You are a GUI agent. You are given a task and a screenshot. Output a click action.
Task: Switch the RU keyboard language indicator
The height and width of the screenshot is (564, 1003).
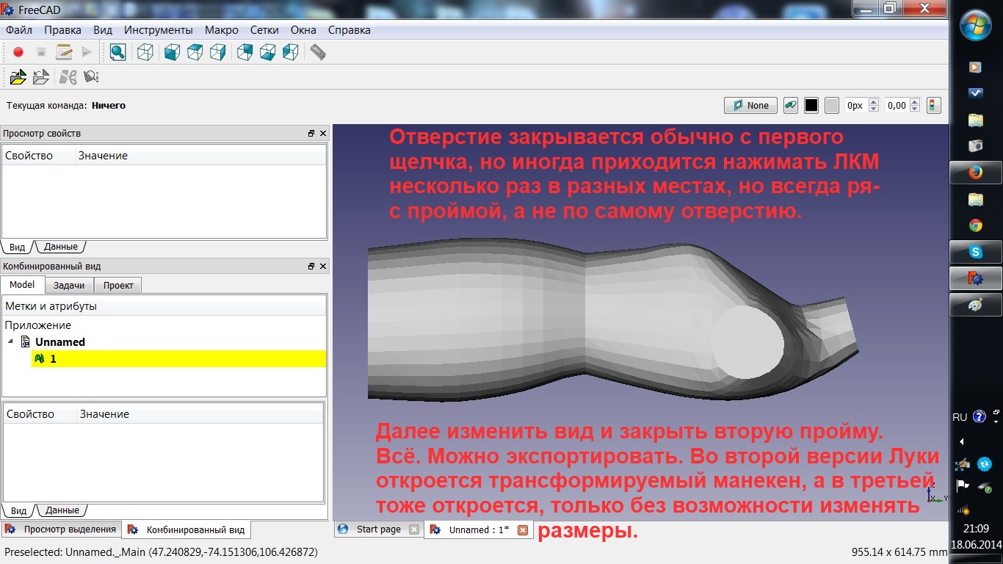click(x=960, y=417)
